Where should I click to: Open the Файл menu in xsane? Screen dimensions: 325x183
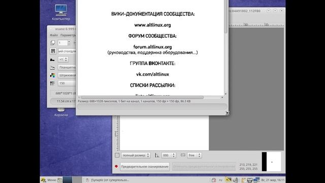tap(54, 35)
